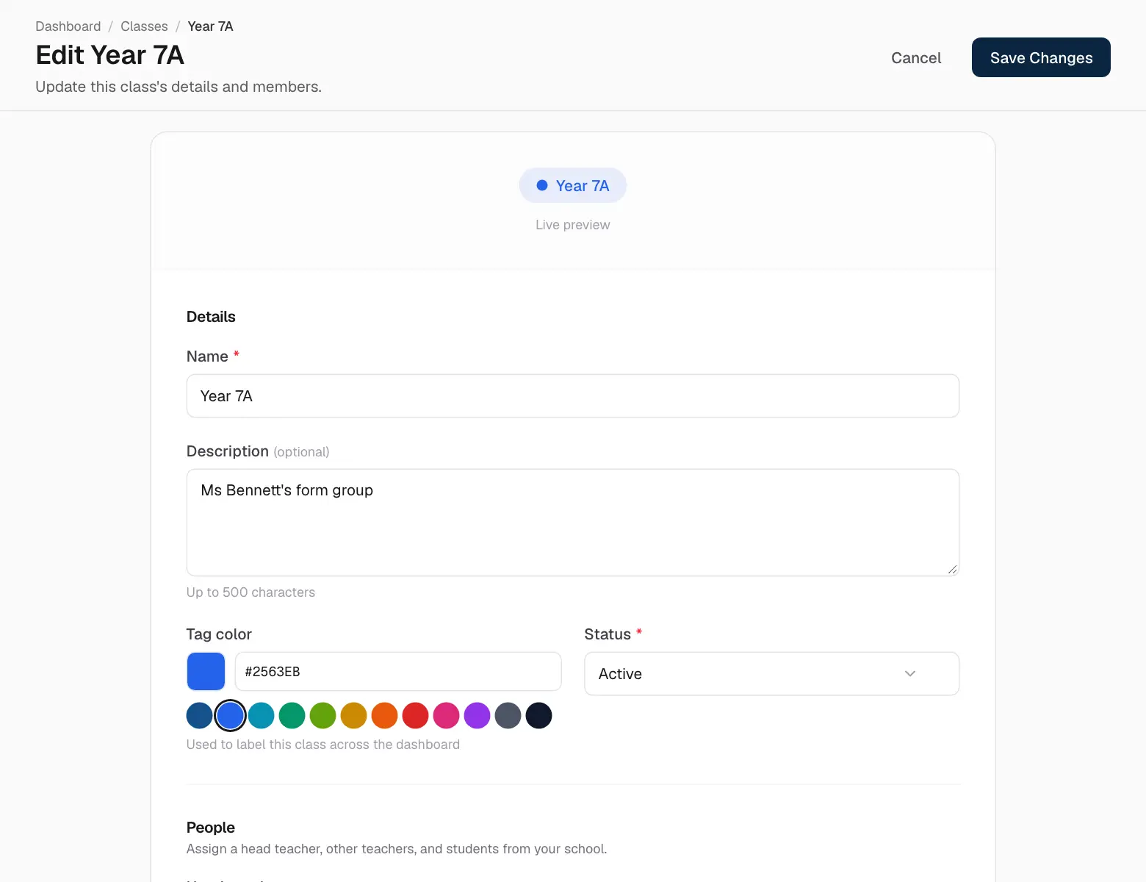Viewport: 1146px width, 882px height.
Task: Pick the amber yellow color swatch
Action: [353, 715]
